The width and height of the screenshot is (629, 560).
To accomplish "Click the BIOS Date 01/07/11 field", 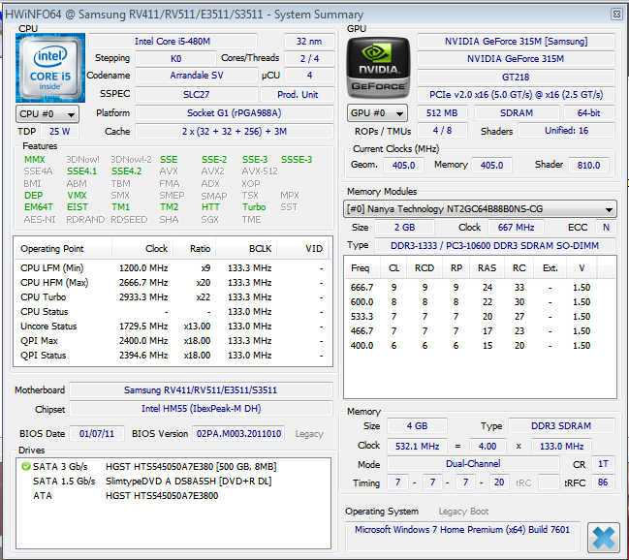I will pyautogui.click(x=97, y=434).
